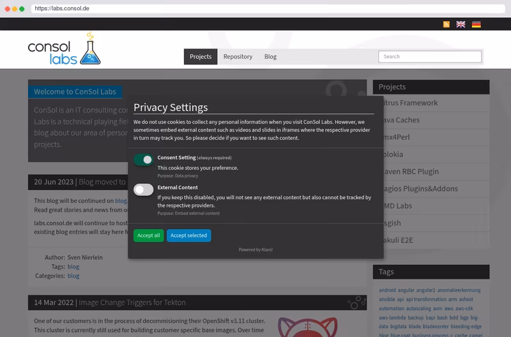Image resolution: width=511 pixels, height=337 pixels.
Task: Select the automation tag
Action: coord(392,308)
